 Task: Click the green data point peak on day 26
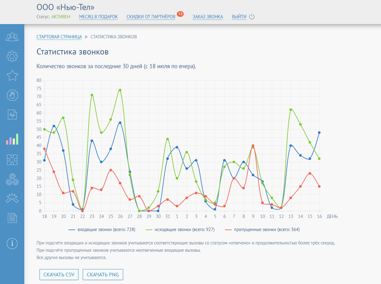120,90
